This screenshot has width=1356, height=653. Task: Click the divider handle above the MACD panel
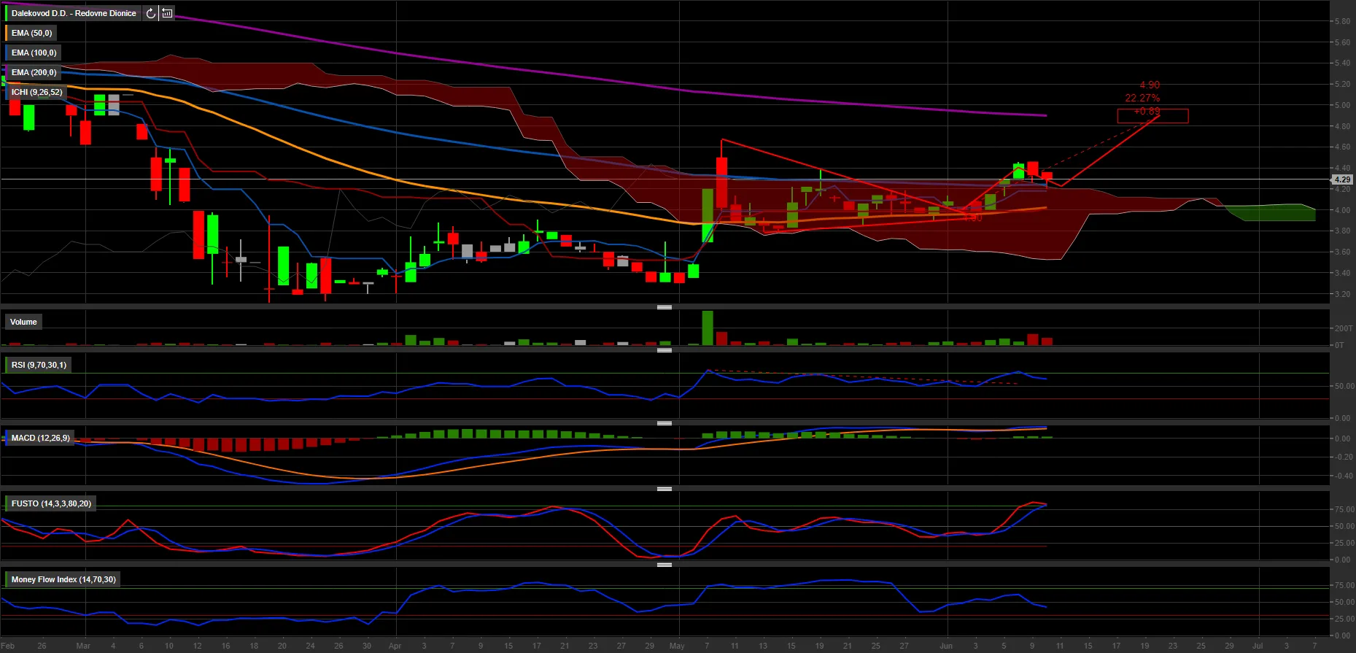tap(664, 423)
